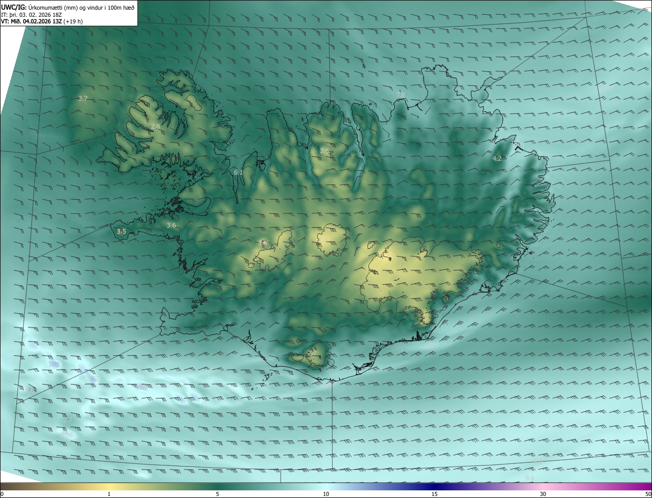652x498 pixels.
Task: Click the 15 tick on the color scale
Action: (x=434, y=494)
